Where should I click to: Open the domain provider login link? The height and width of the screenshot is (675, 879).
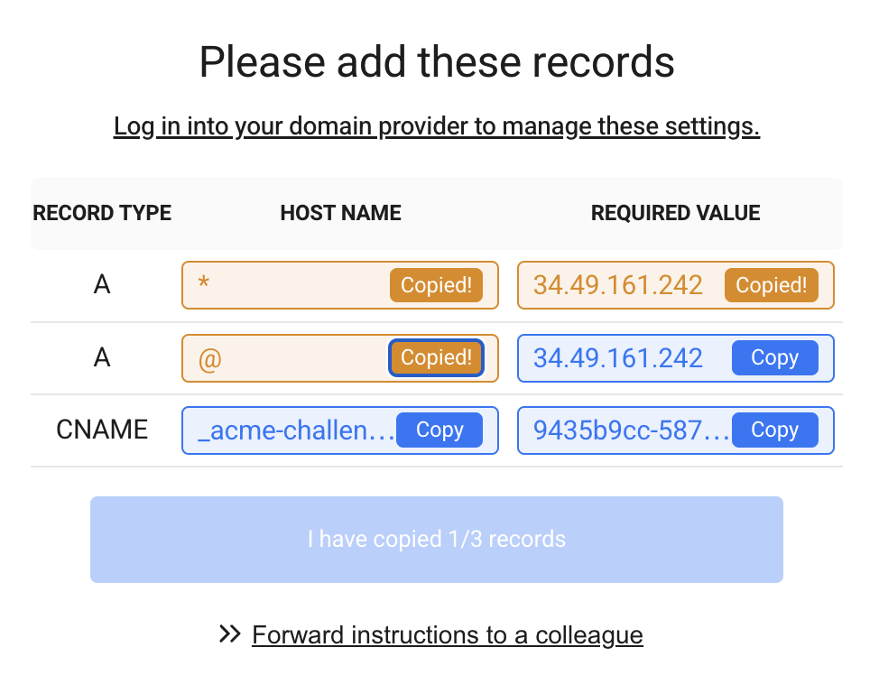(x=437, y=126)
